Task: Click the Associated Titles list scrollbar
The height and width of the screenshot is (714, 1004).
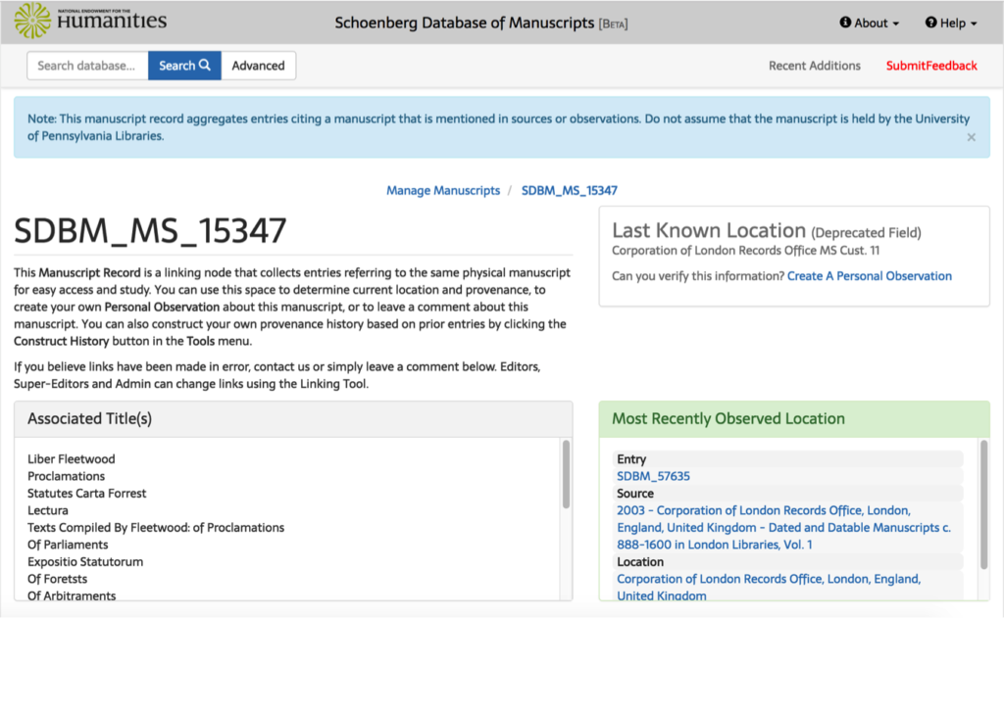Action: click(566, 474)
